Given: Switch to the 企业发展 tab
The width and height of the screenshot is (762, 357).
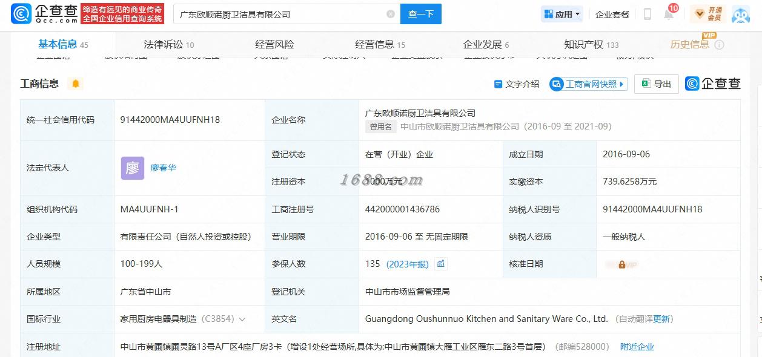Looking at the screenshot, I should pyautogui.click(x=486, y=45).
